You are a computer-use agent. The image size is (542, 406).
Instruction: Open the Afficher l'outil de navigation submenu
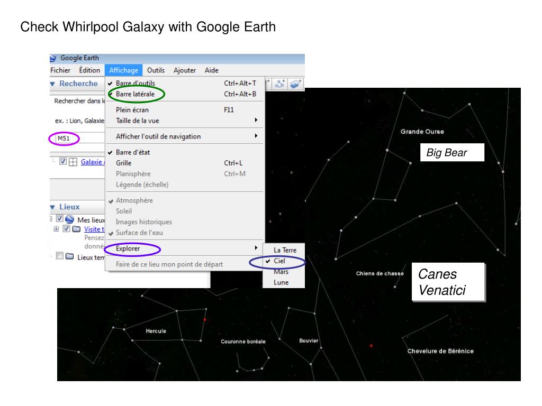click(x=185, y=136)
